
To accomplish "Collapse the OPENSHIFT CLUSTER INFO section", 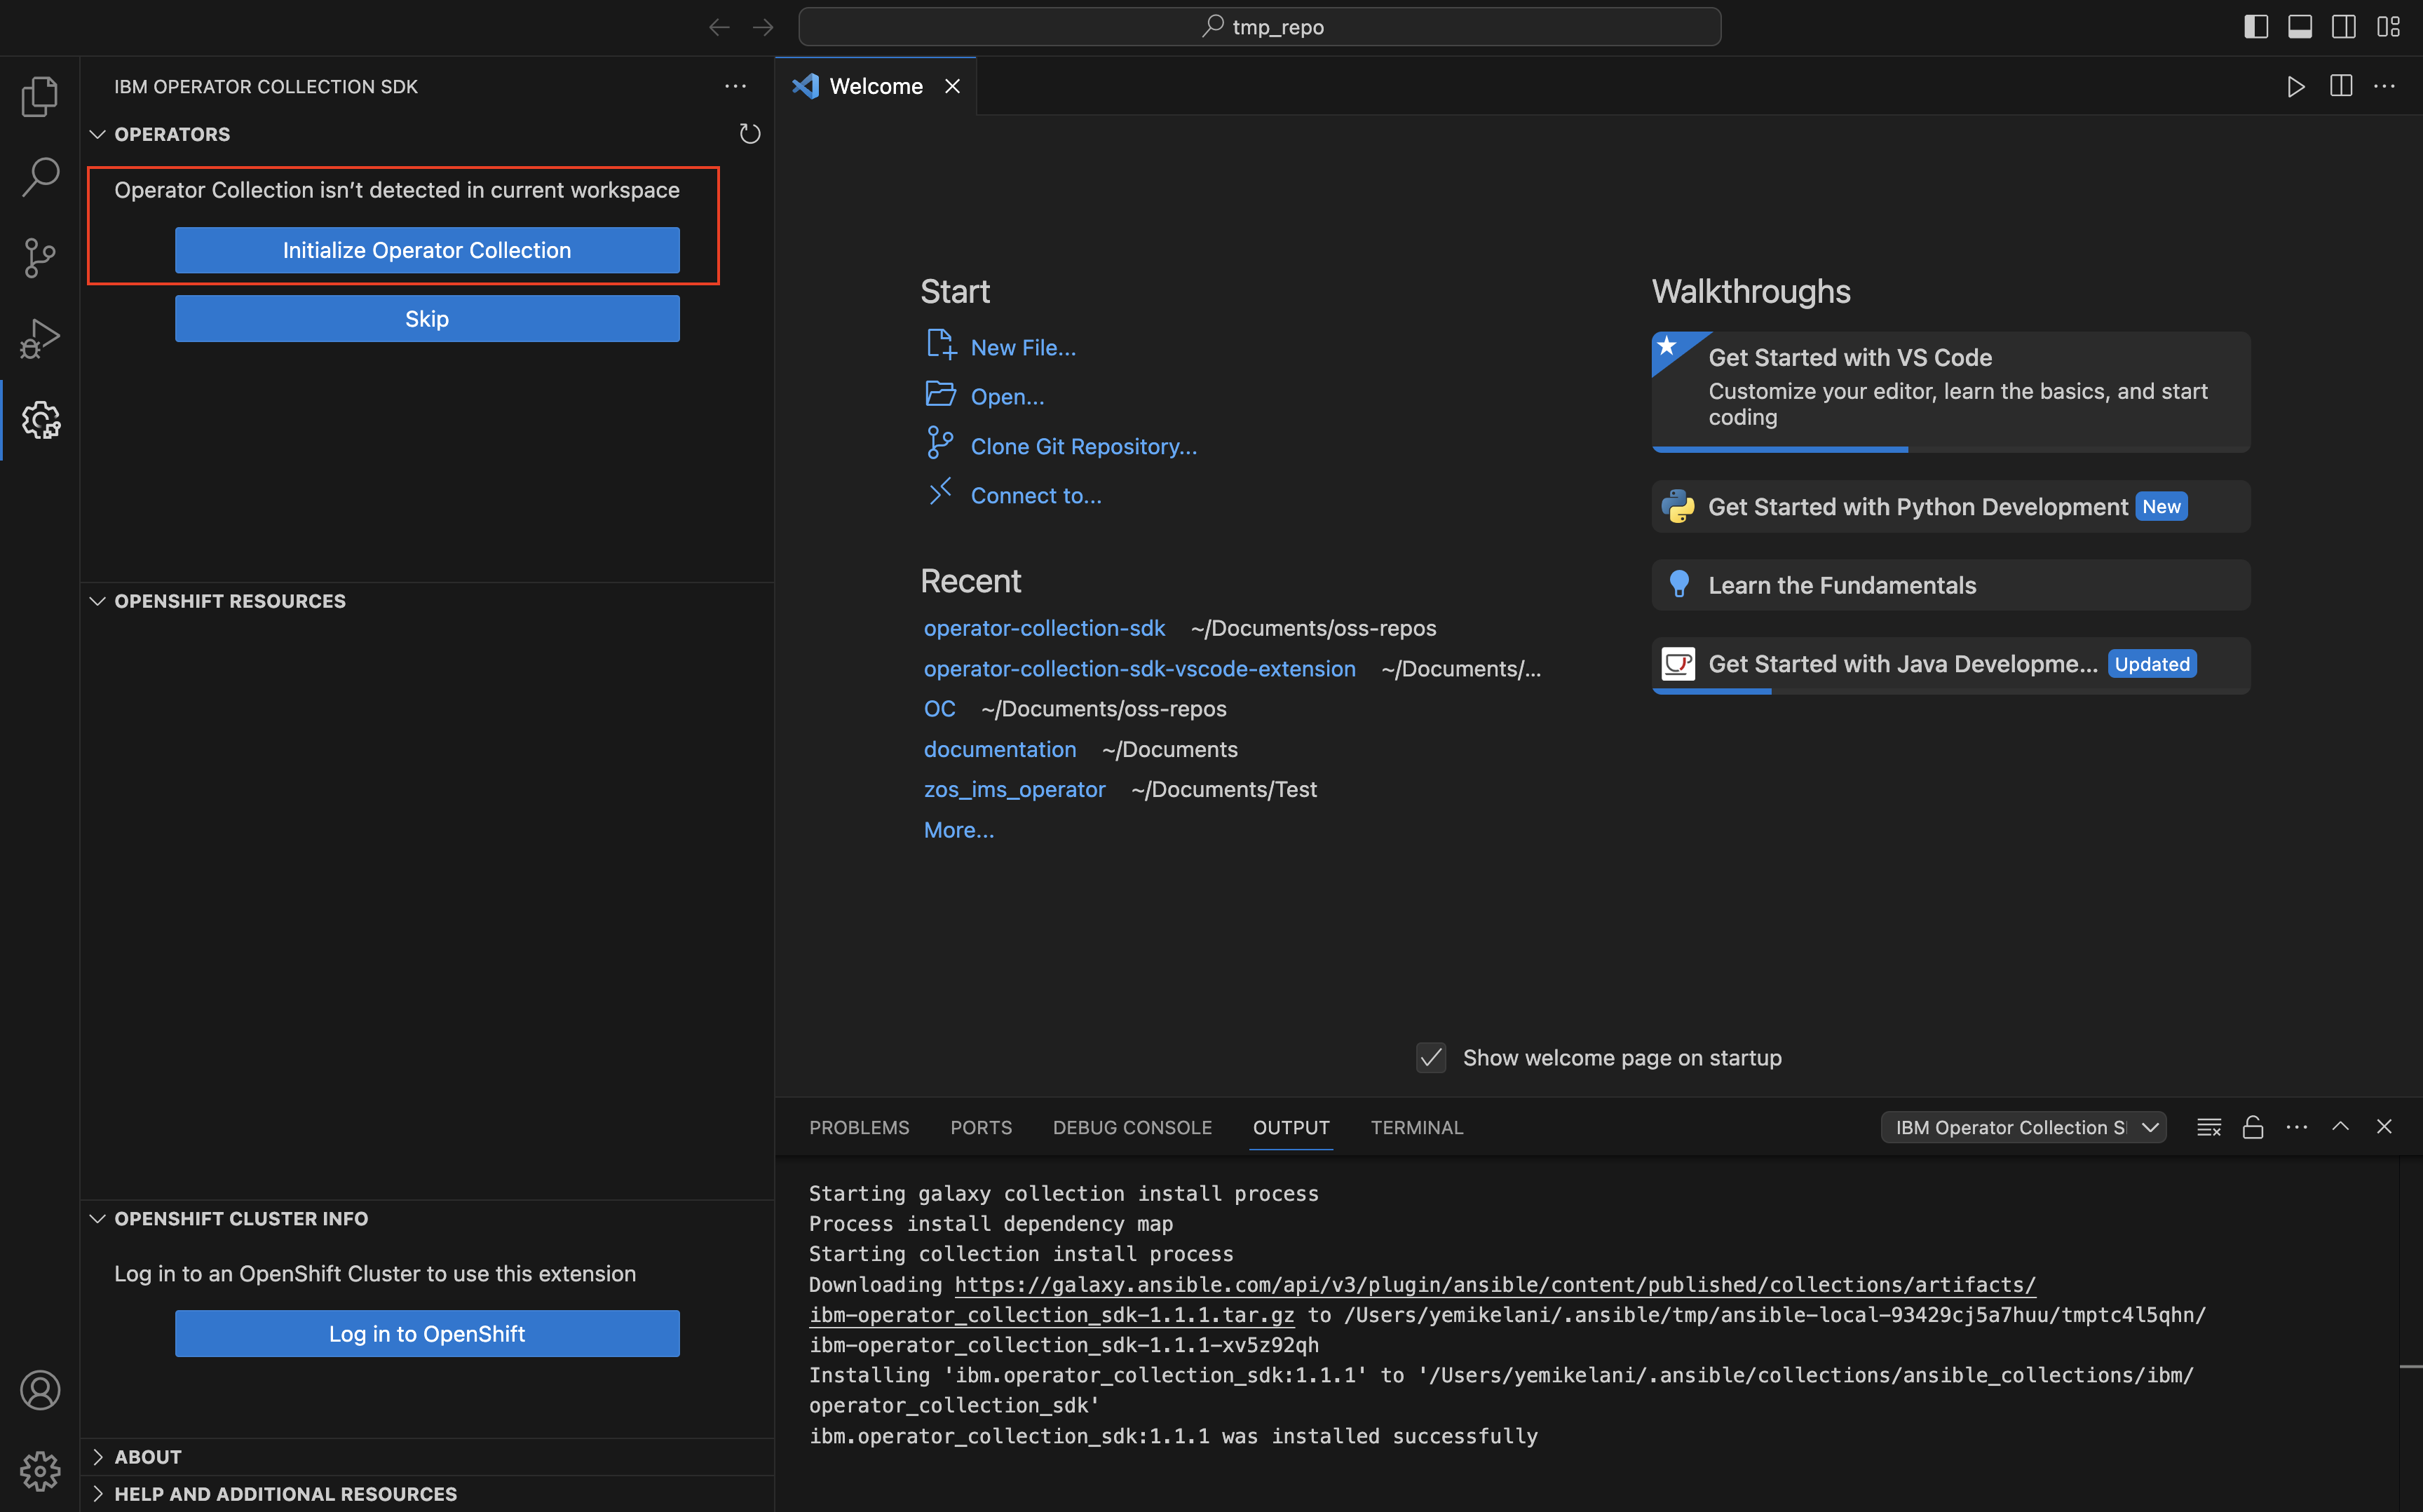I will (x=97, y=1219).
